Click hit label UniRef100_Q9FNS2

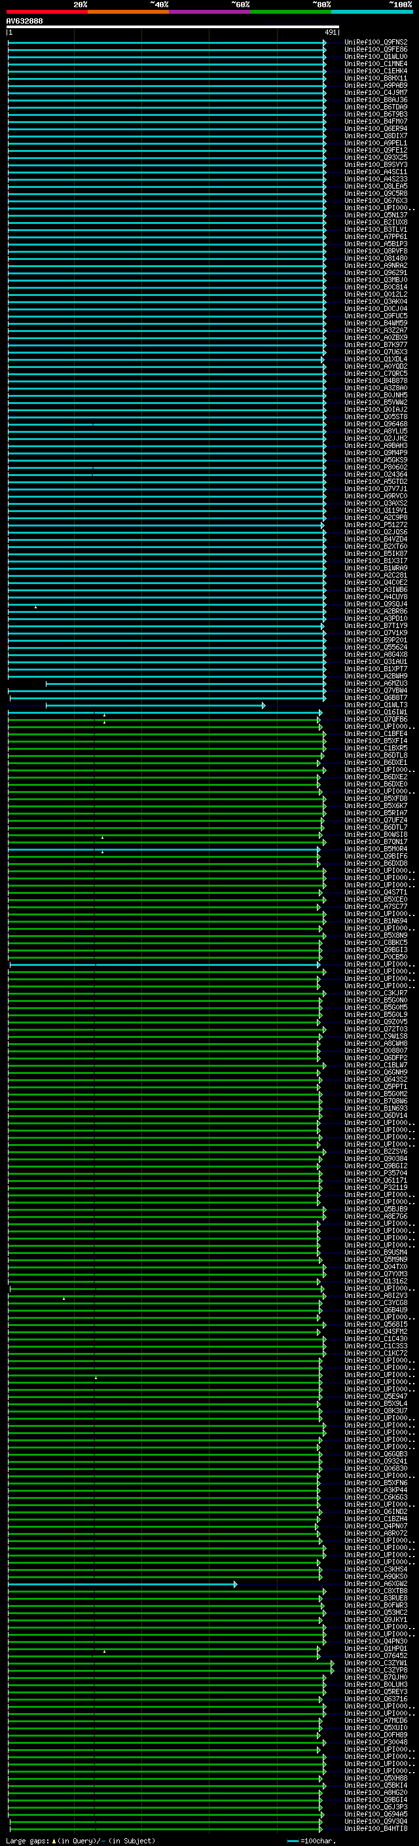tap(376, 43)
